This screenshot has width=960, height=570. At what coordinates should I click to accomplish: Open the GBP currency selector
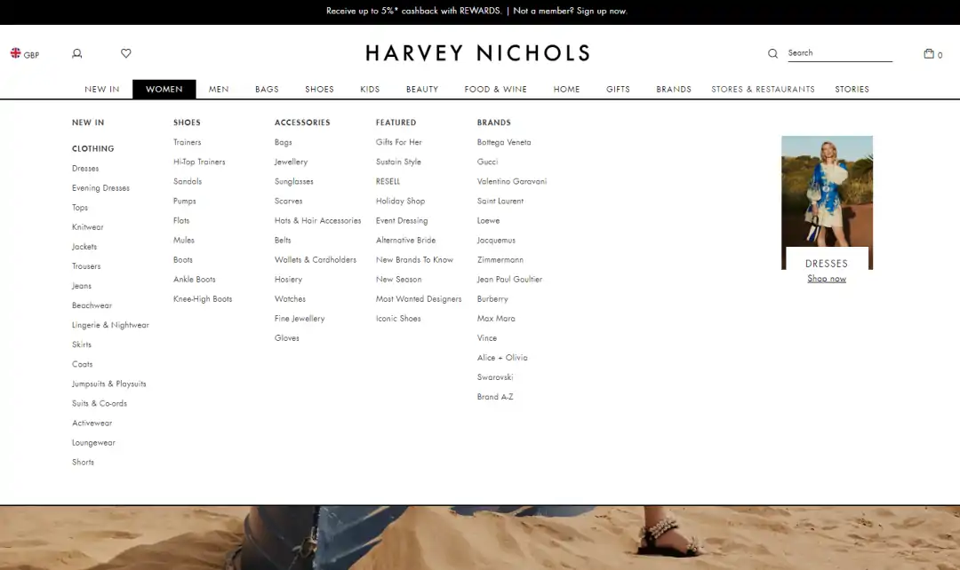(31, 55)
